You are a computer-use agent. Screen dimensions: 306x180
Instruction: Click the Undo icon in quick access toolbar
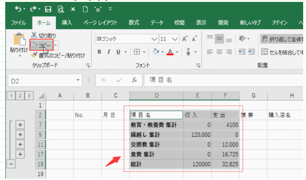18,9
